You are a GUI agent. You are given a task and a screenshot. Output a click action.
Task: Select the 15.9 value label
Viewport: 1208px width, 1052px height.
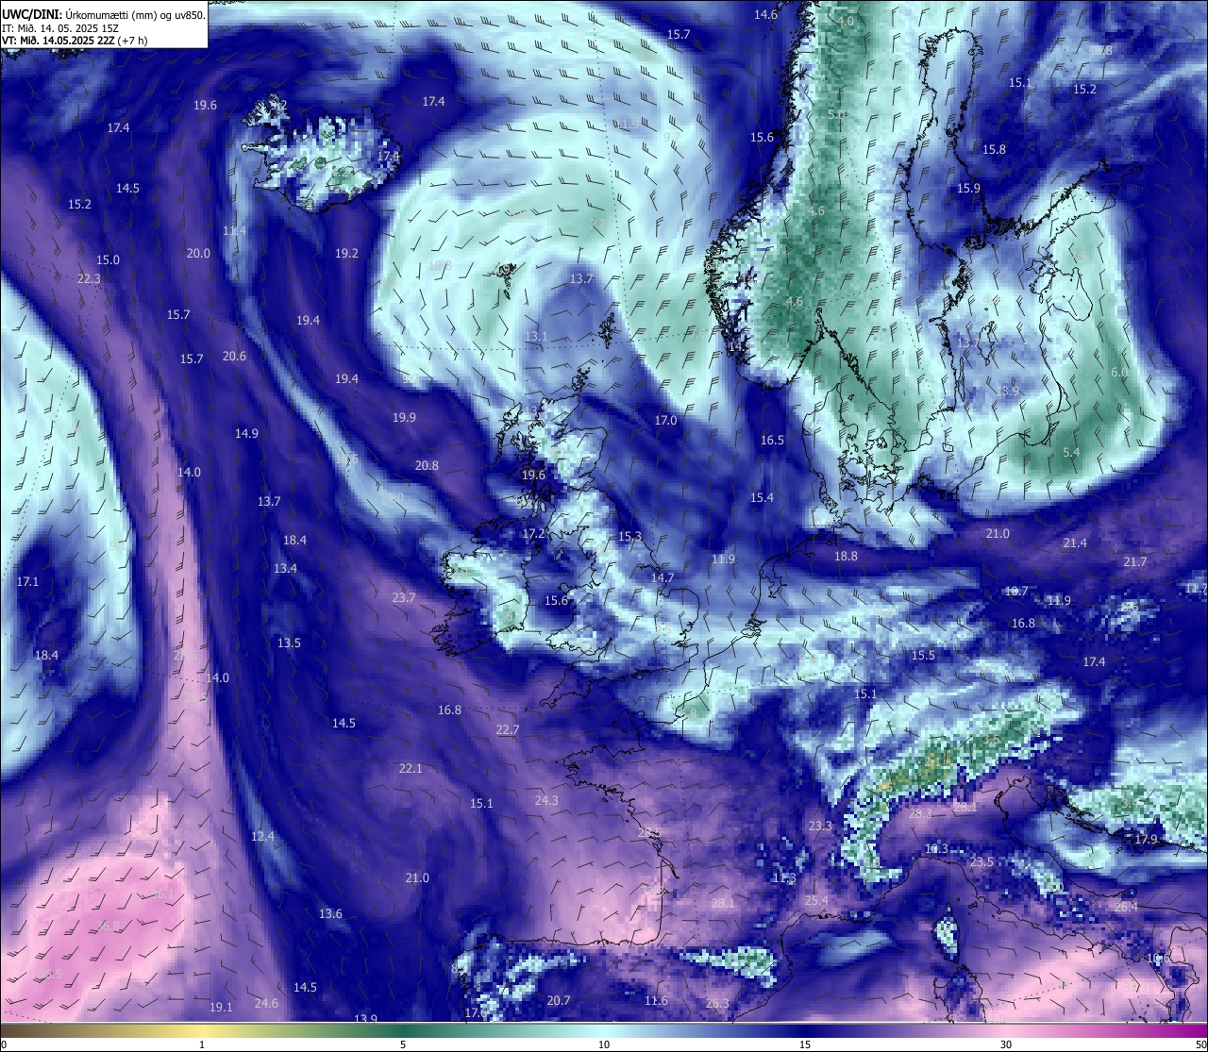pyautogui.click(x=968, y=188)
